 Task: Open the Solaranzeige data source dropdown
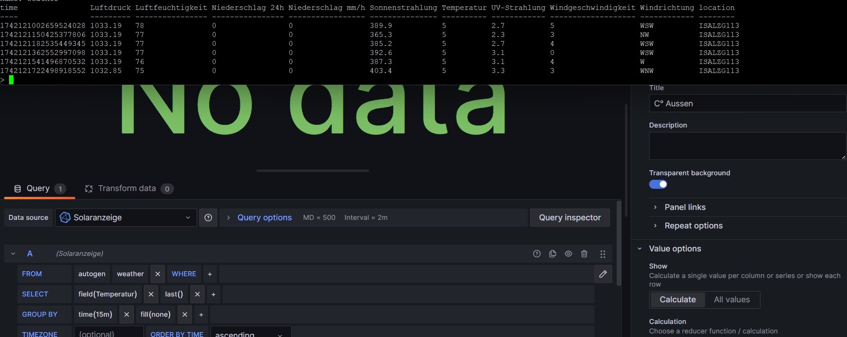point(126,218)
